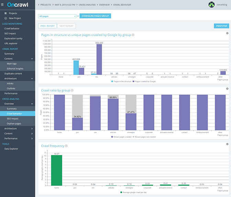The image size is (231, 197).
Task: Open Main tags page
Action: (12, 64)
